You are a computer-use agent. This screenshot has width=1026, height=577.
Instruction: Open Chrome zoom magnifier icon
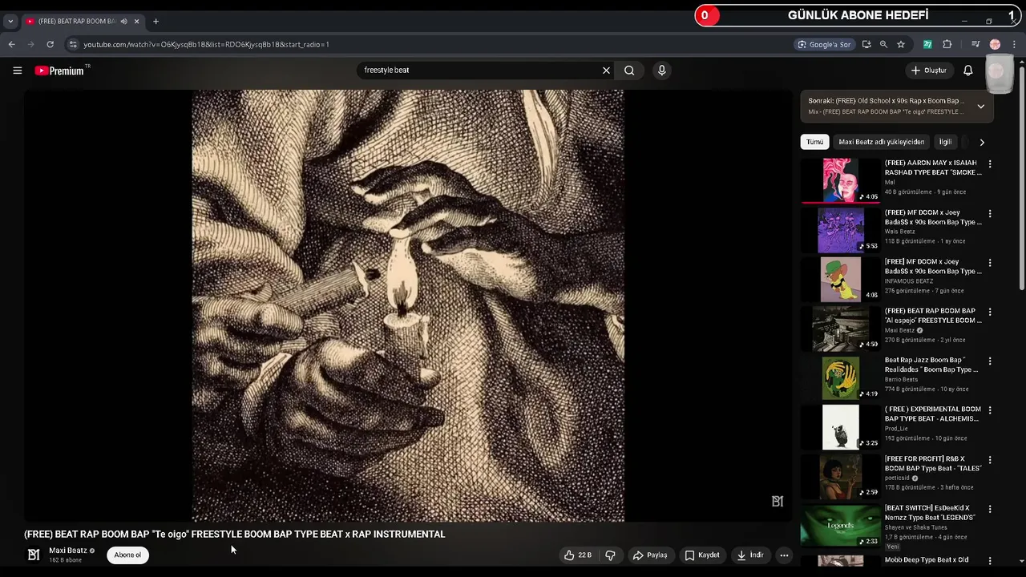(x=883, y=44)
